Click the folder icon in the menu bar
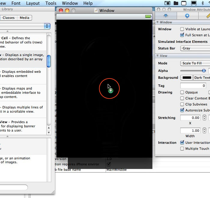Viewport: 210px width, 198px height. [176, 3]
